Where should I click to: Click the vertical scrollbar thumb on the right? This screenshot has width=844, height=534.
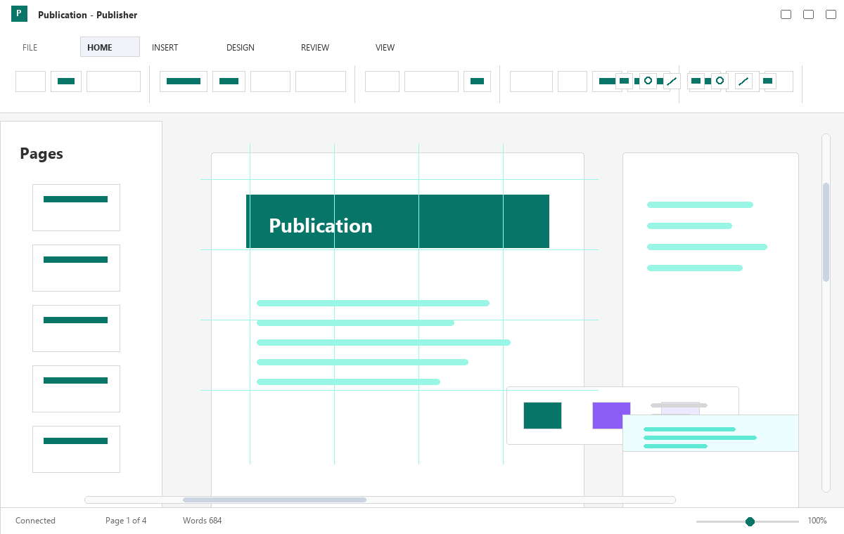(826, 232)
